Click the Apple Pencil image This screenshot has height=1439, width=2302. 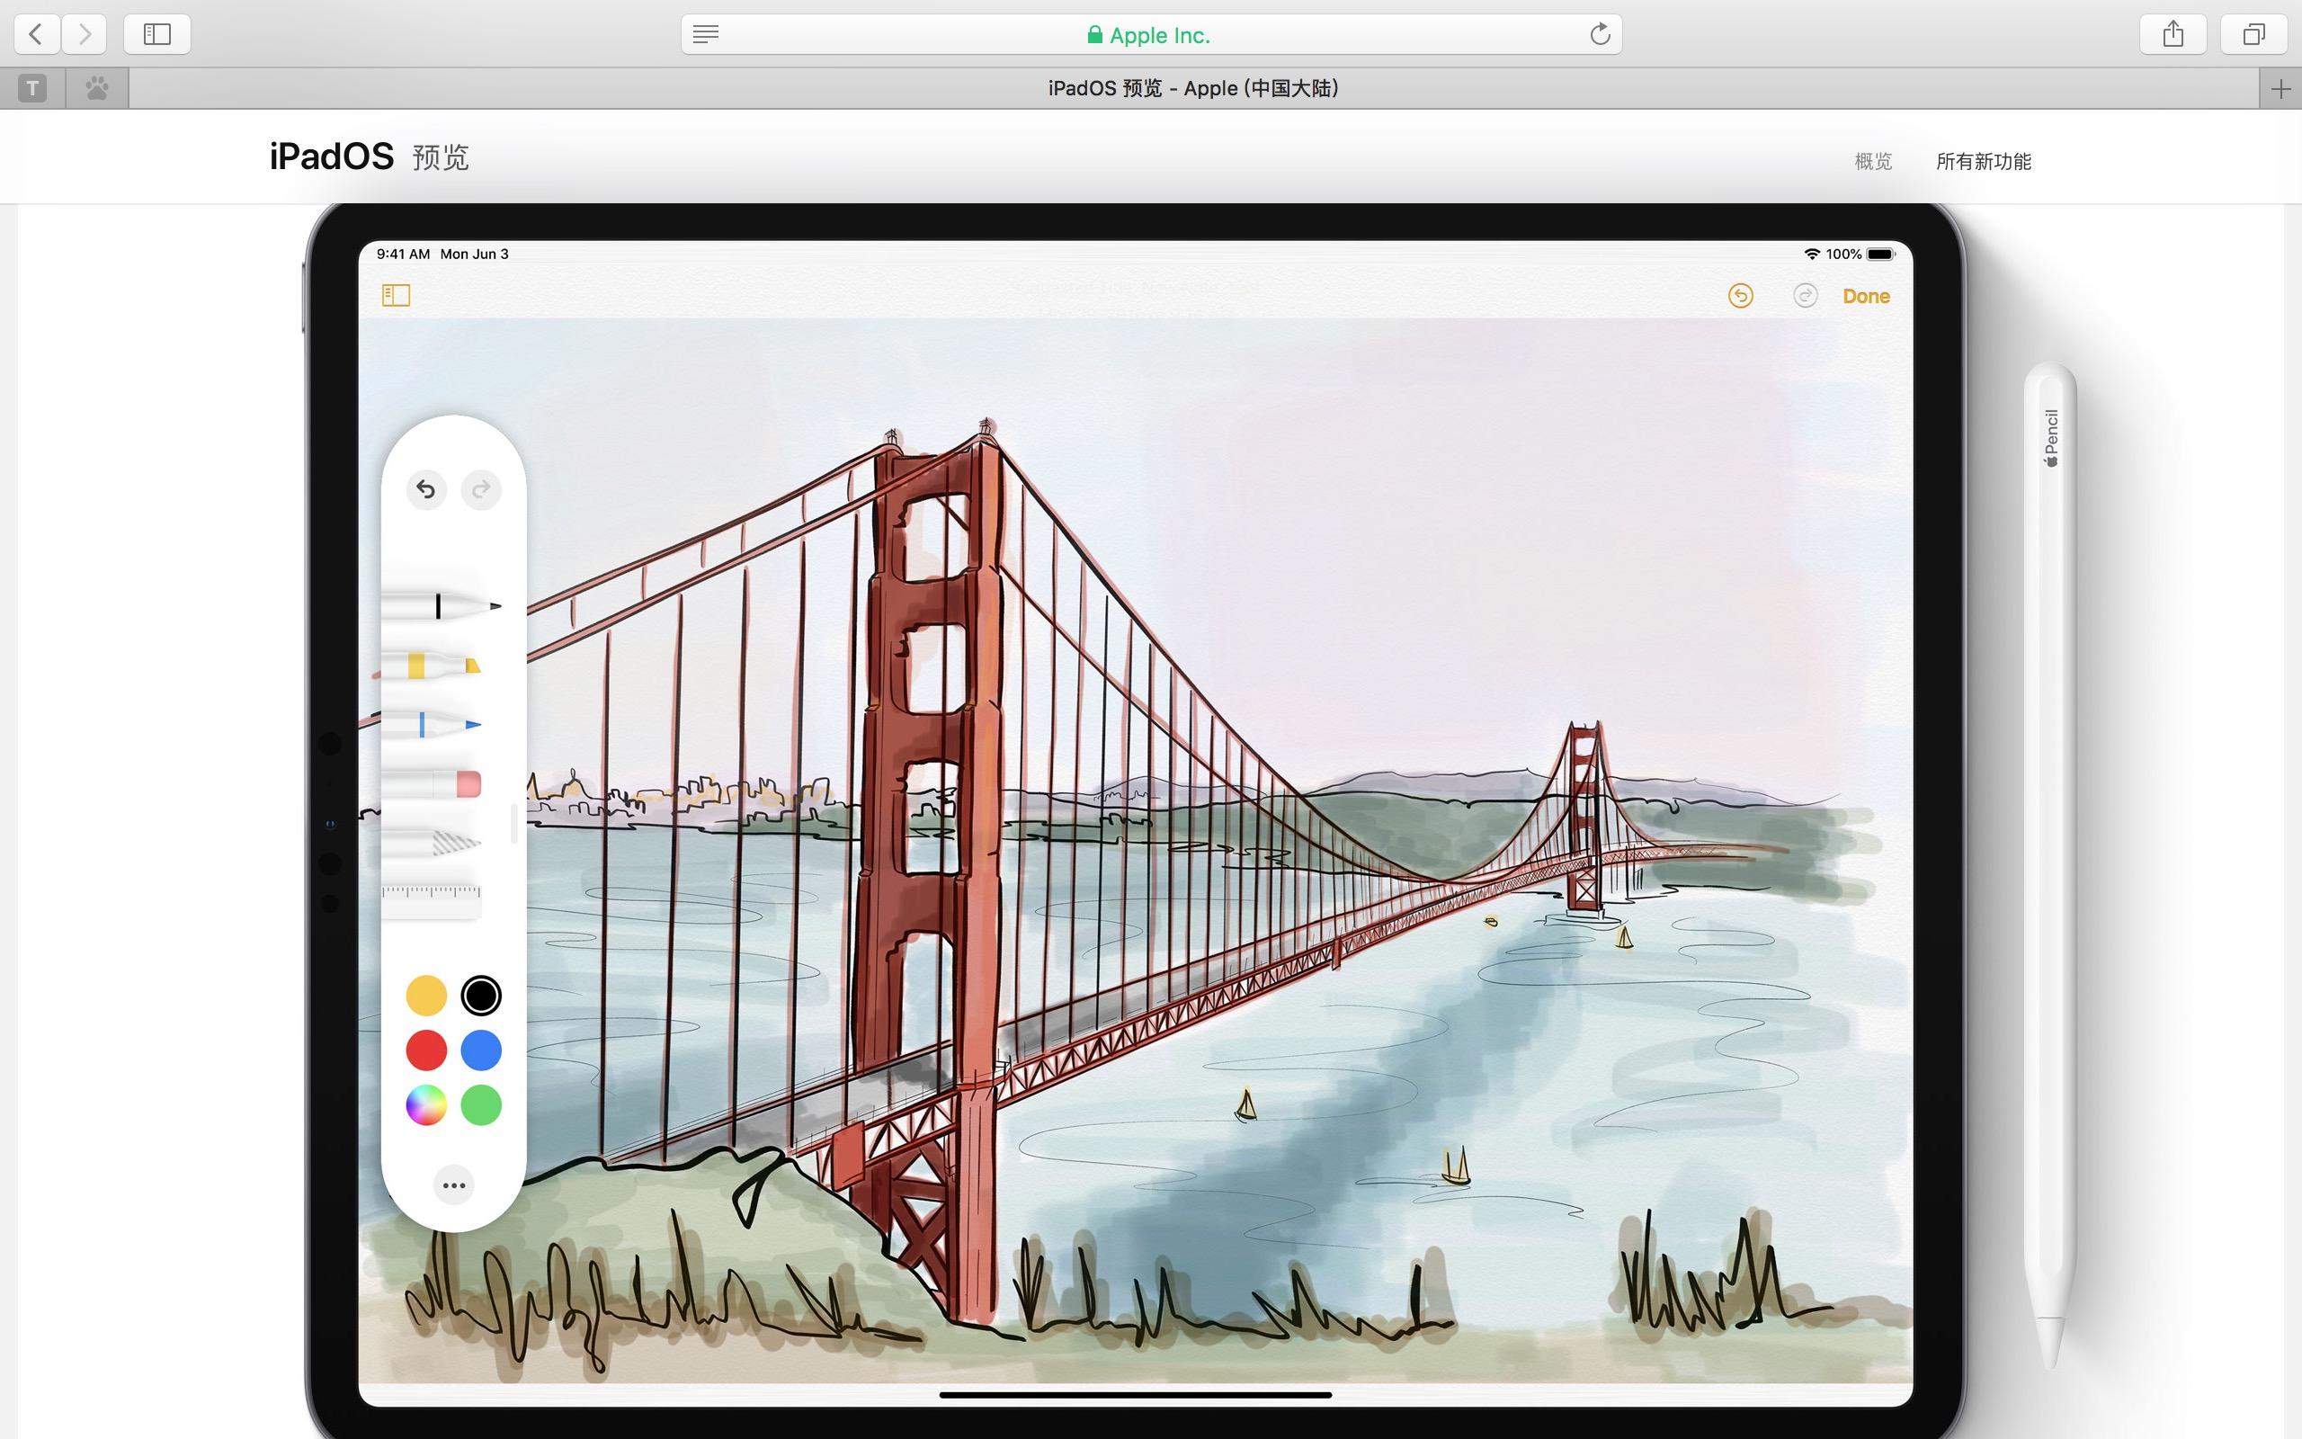coord(2050,866)
